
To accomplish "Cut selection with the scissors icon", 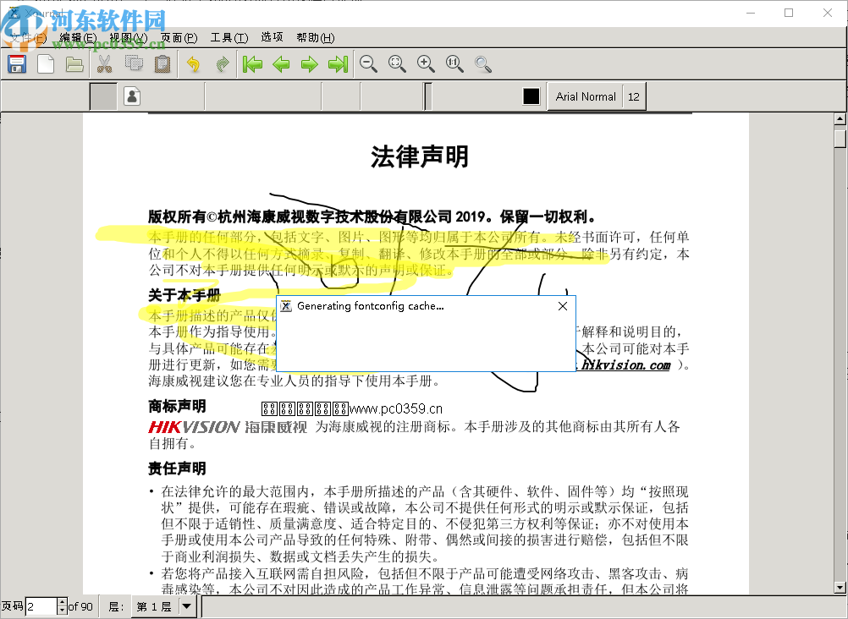I will (104, 63).
